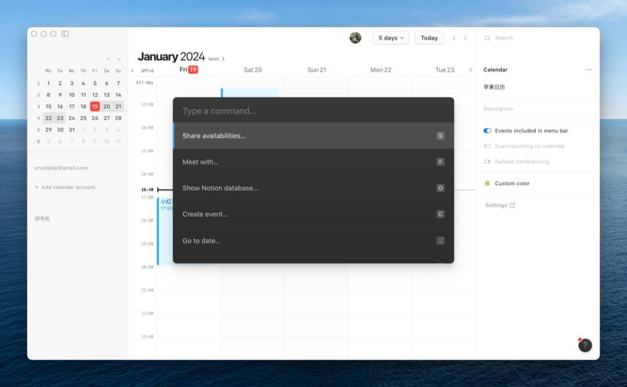The width and height of the screenshot is (627, 387).
Task: Navigate to next period with right chevron
Action: (465, 38)
